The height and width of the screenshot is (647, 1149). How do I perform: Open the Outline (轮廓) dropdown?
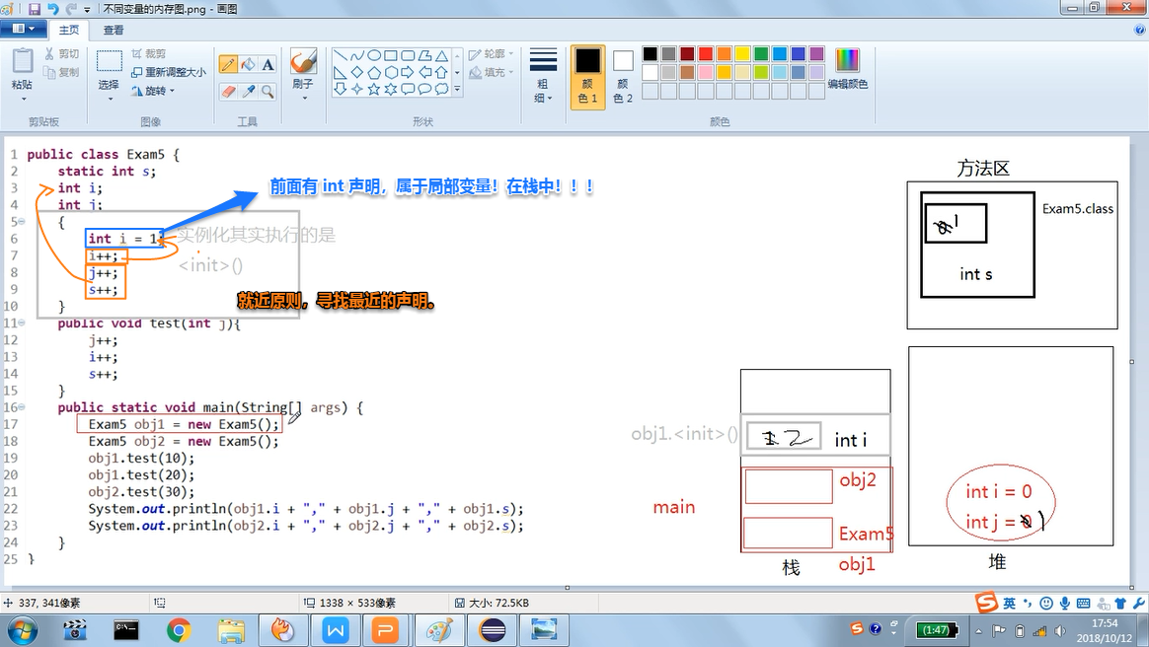tap(491, 54)
